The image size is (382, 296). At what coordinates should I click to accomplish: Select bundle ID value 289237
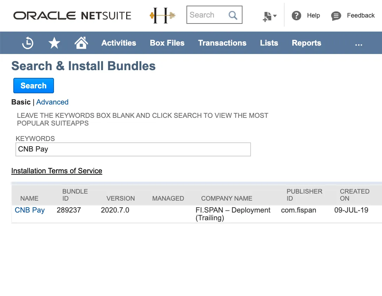click(69, 210)
